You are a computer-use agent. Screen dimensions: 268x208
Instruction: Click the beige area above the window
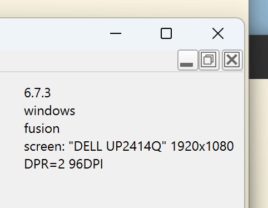121,8
